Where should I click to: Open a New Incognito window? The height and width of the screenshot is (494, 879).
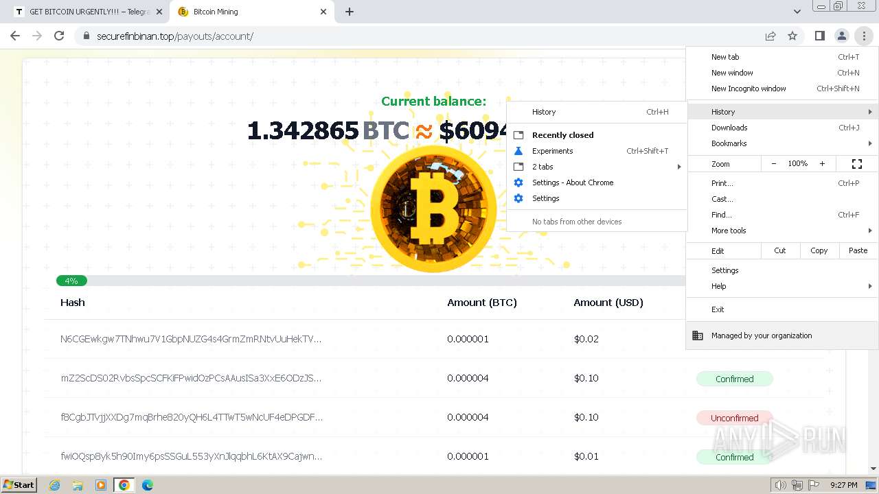click(x=782, y=89)
